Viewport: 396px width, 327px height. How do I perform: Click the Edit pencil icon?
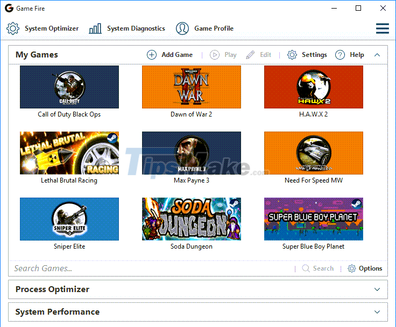[x=250, y=55]
